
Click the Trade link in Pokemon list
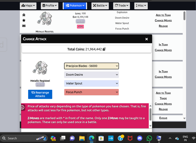point(163,98)
